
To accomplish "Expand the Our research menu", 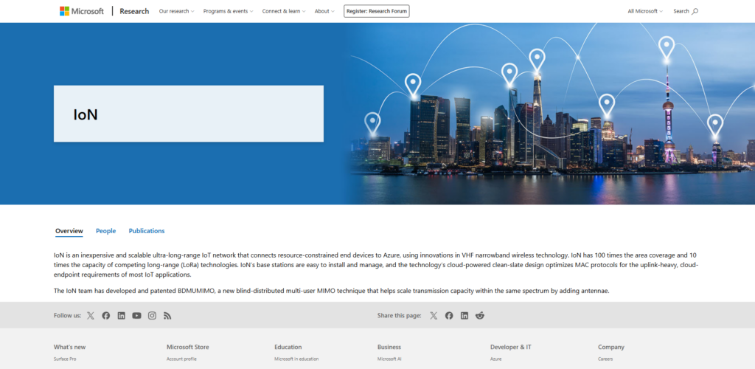I will tap(177, 11).
